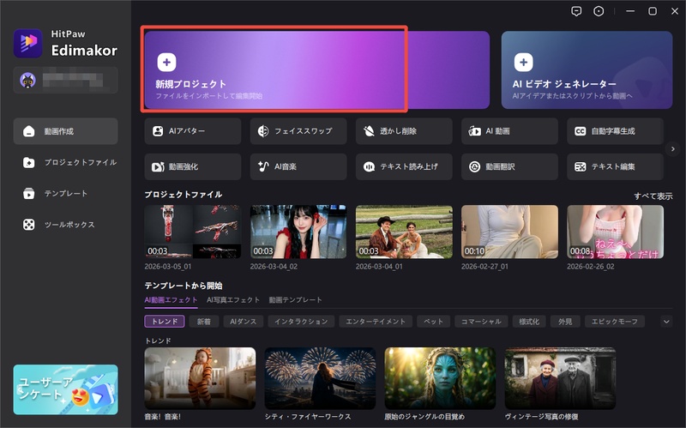Open project thumbnail 2026-02-26_02
The height and width of the screenshot is (428, 686).
tap(615, 232)
